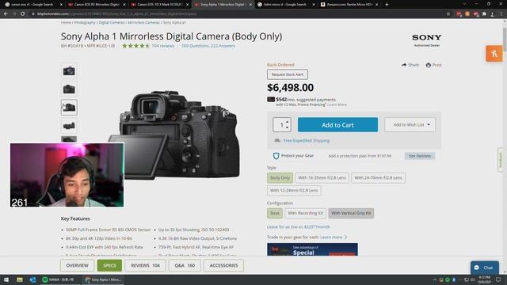Click the Special financing banner

pyautogui.click(x=312, y=249)
